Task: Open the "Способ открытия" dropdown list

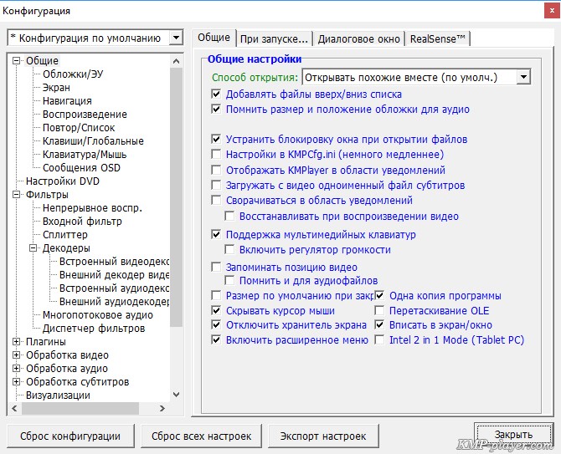Action: [x=523, y=77]
